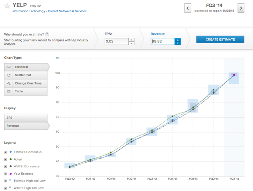Click the magenta Your Estimate point on chart
253x191 pixels.
tap(234, 75)
